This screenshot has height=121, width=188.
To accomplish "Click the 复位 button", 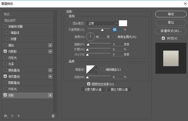I will click(x=171, y=22).
